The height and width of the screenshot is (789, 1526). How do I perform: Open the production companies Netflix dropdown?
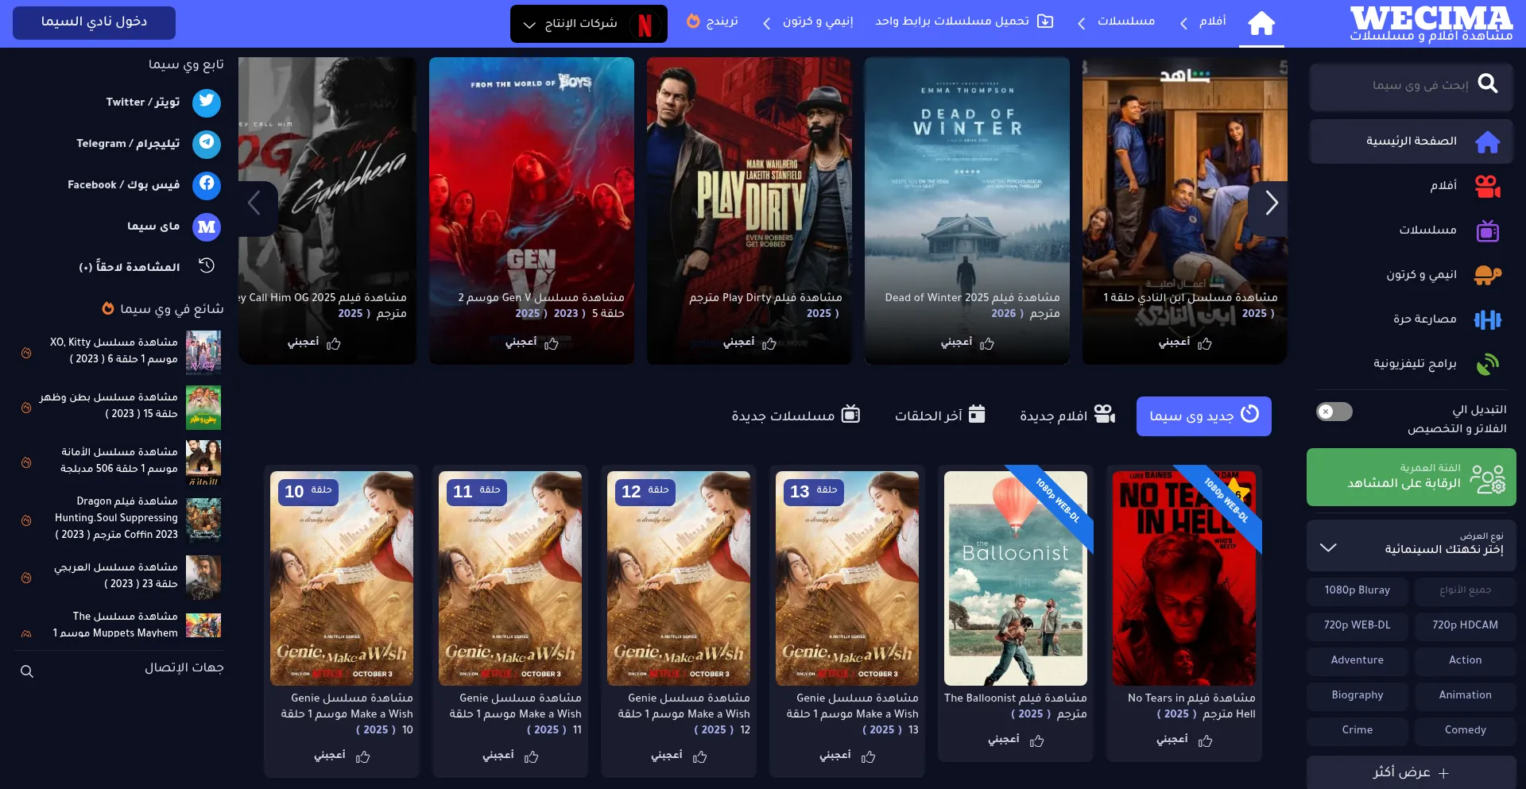click(588, 24)
